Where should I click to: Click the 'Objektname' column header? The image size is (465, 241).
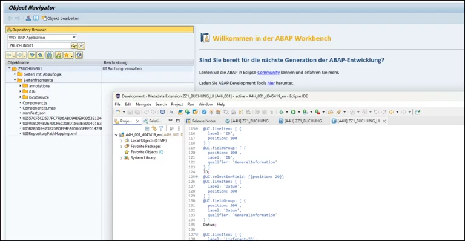(54, 62)
